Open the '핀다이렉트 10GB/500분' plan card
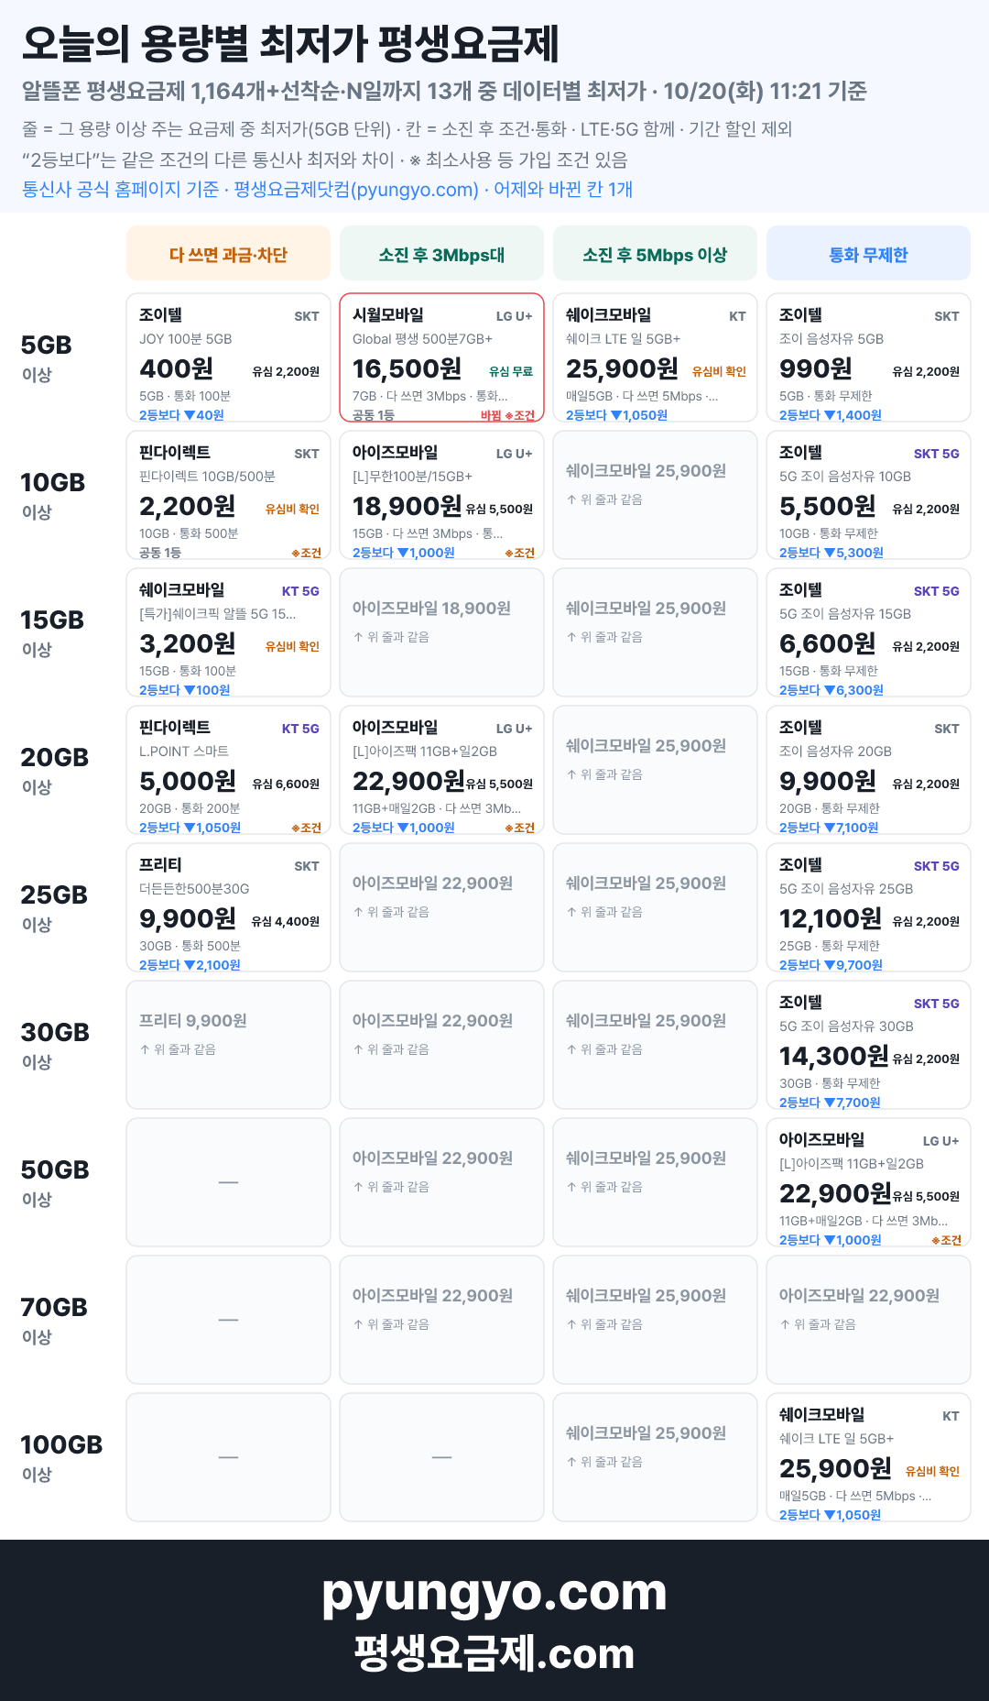The width and height of the screenshot is (989, 1701). (228, 495)
